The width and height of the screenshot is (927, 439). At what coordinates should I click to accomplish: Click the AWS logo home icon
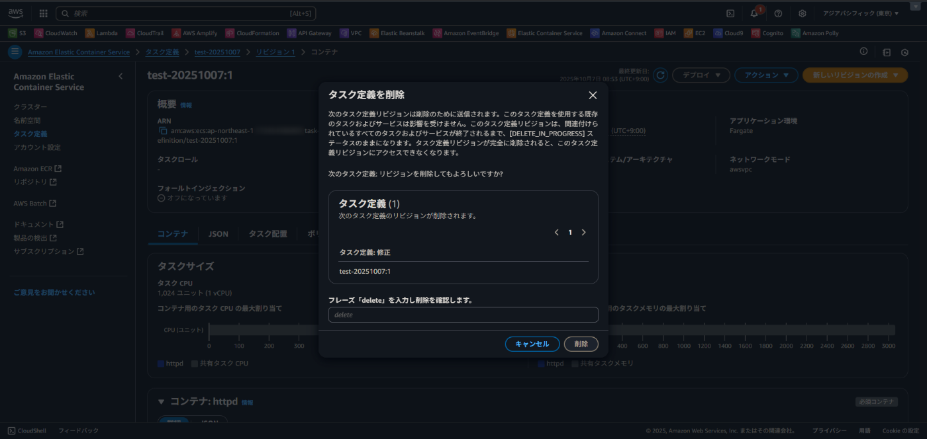coord(16,13)
